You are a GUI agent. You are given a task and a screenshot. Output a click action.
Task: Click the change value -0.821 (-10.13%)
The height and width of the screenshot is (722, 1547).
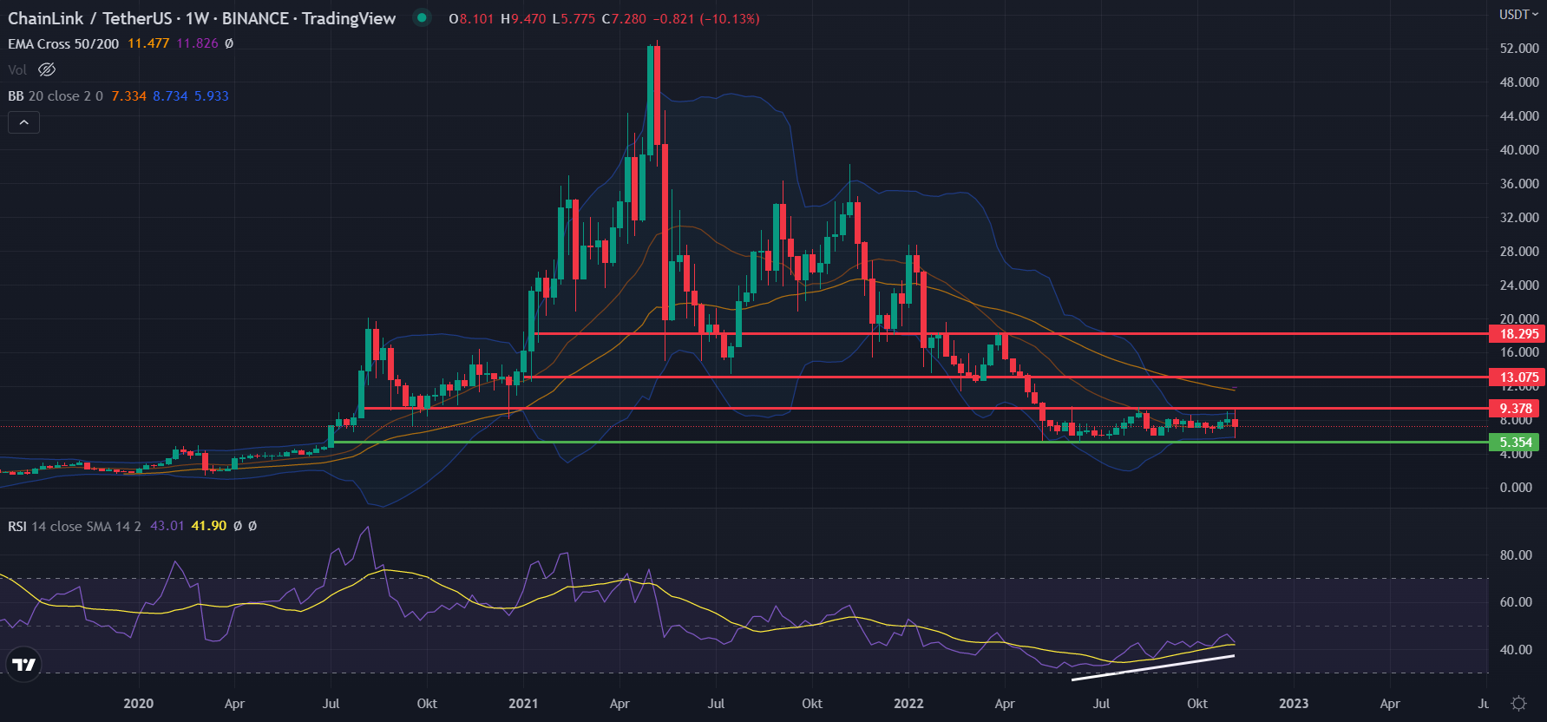705,18
